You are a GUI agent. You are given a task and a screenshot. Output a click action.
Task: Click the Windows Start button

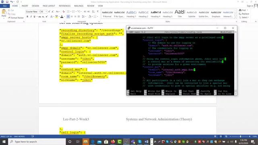(x=4, y=141)
